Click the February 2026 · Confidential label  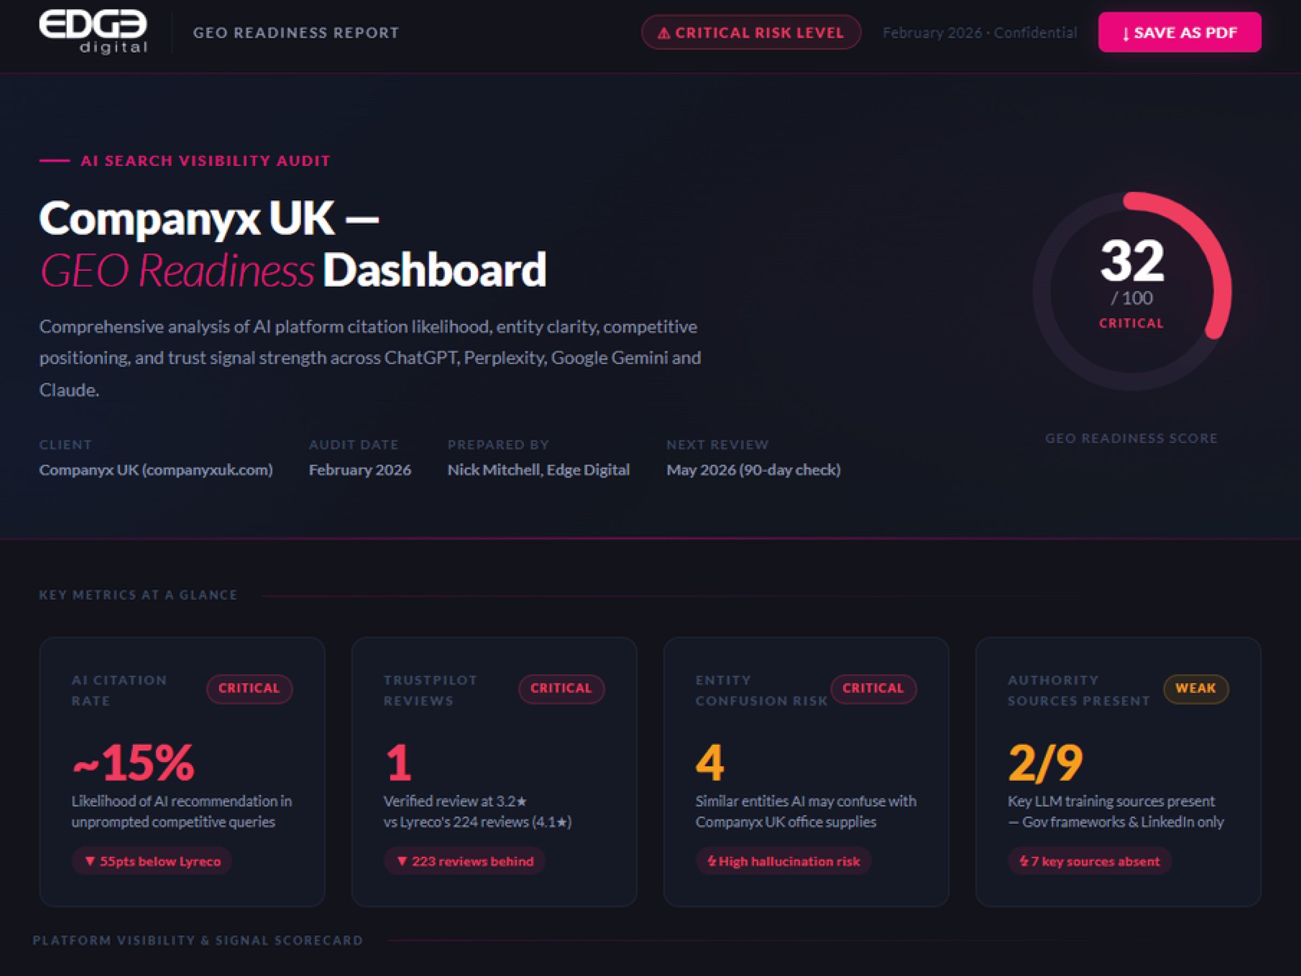pyautogui.click(x=980, y=33)
